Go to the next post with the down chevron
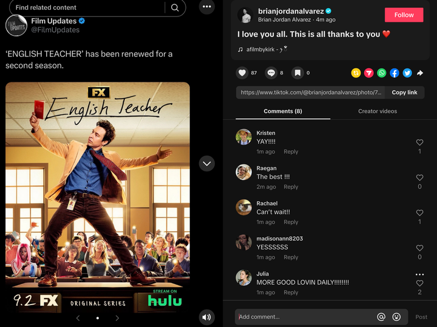The image size is (437, 327). 207,163
